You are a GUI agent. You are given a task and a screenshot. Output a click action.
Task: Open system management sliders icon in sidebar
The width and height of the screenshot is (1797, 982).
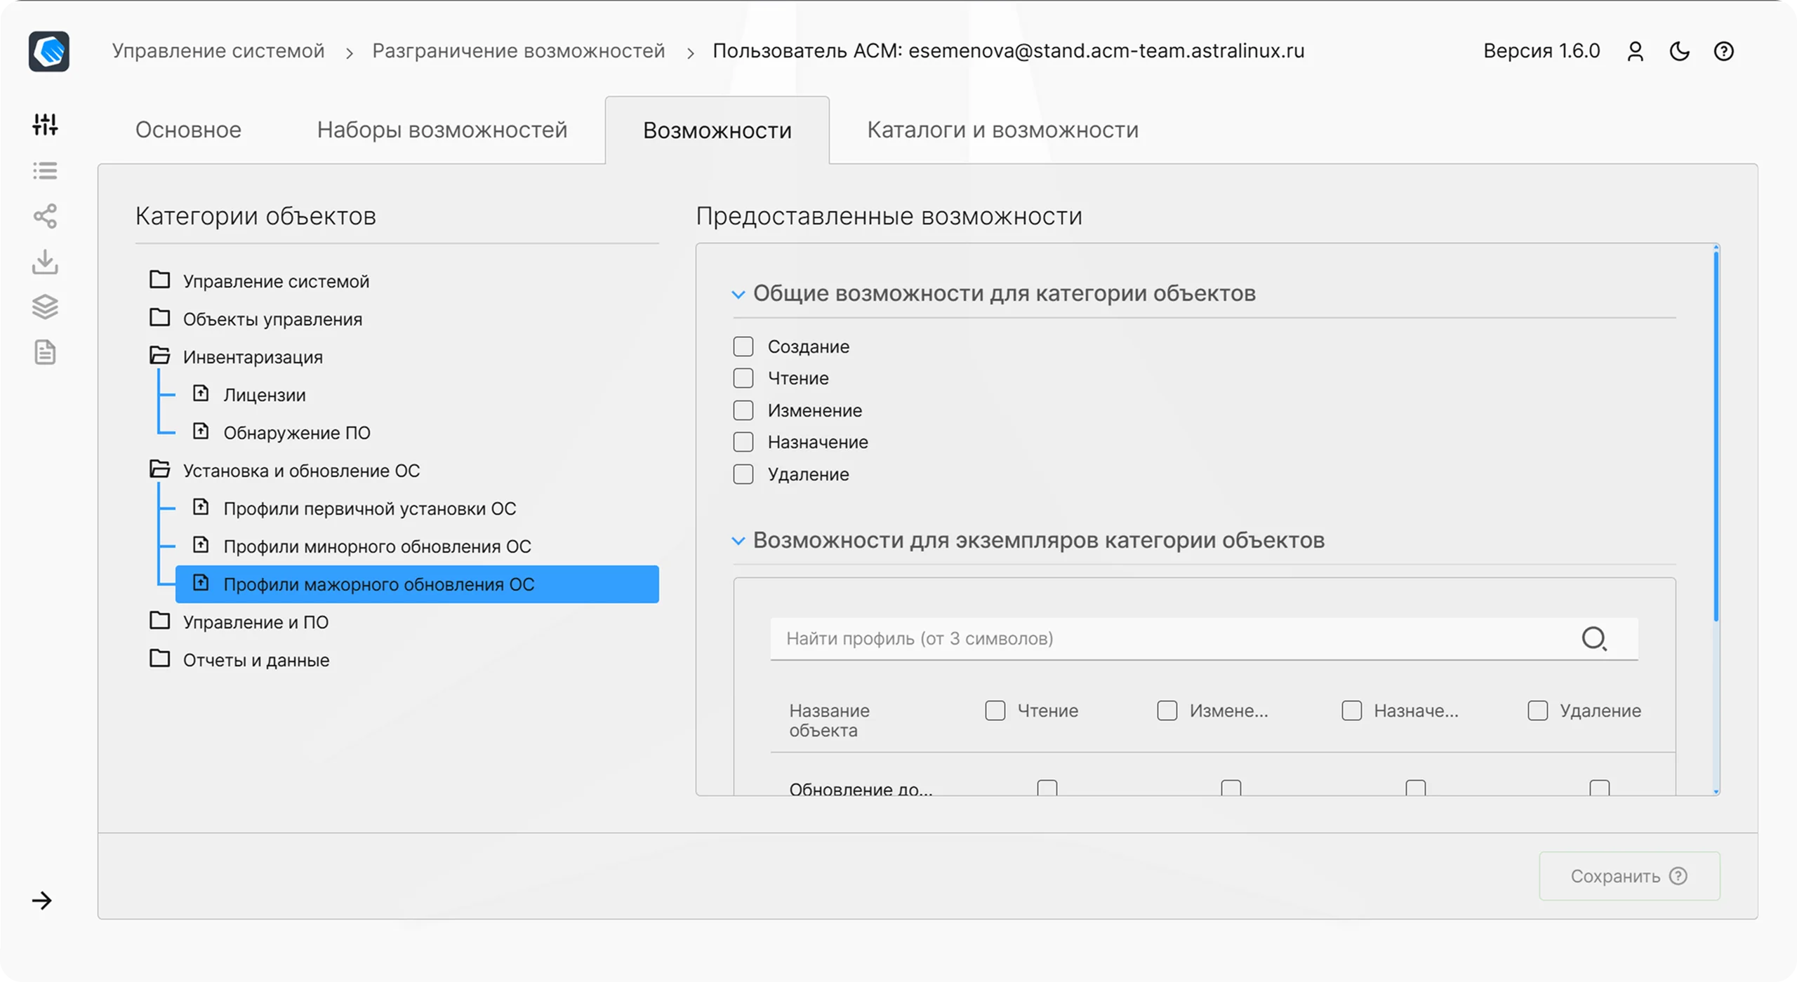(x=45, y=125)
